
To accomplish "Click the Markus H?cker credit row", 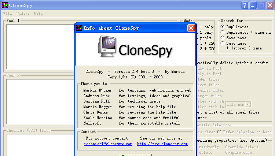I will [137, 90].
